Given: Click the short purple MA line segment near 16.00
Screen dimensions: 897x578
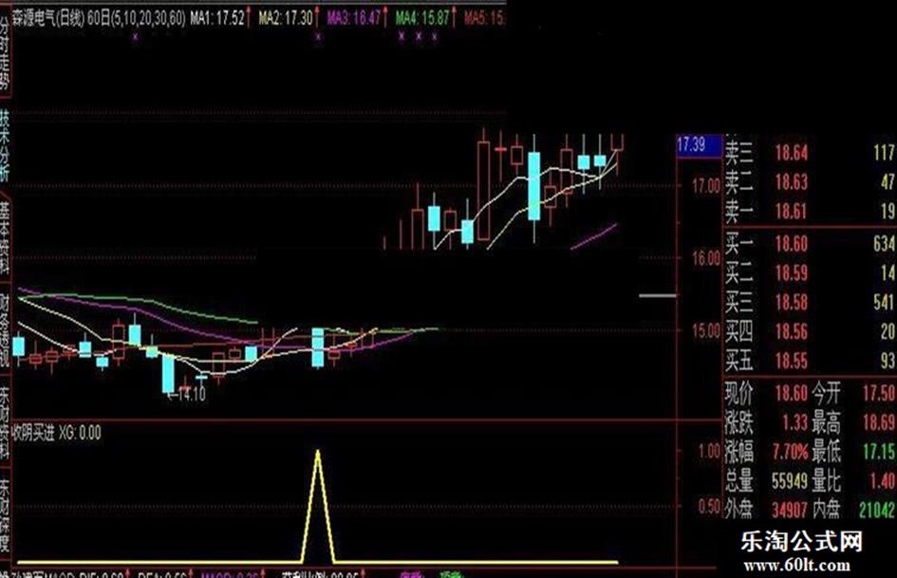Looking at the screenshot, I should pos(594,236).
